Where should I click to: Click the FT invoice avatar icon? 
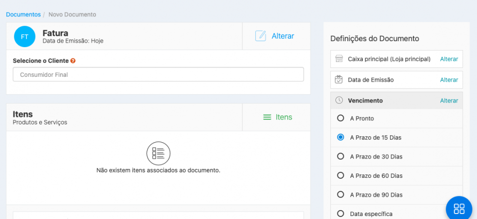tap(24, 37)
